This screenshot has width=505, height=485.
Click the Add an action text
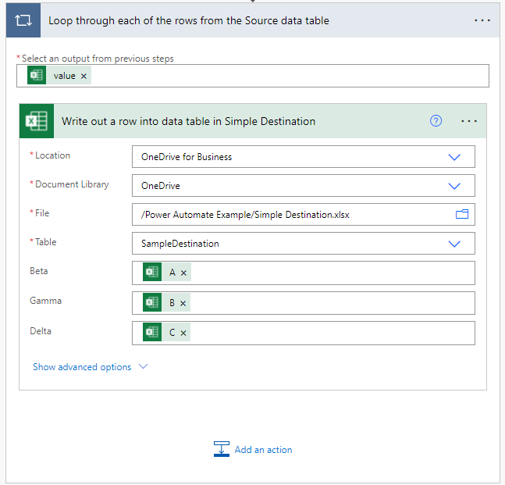coord(263,450)
